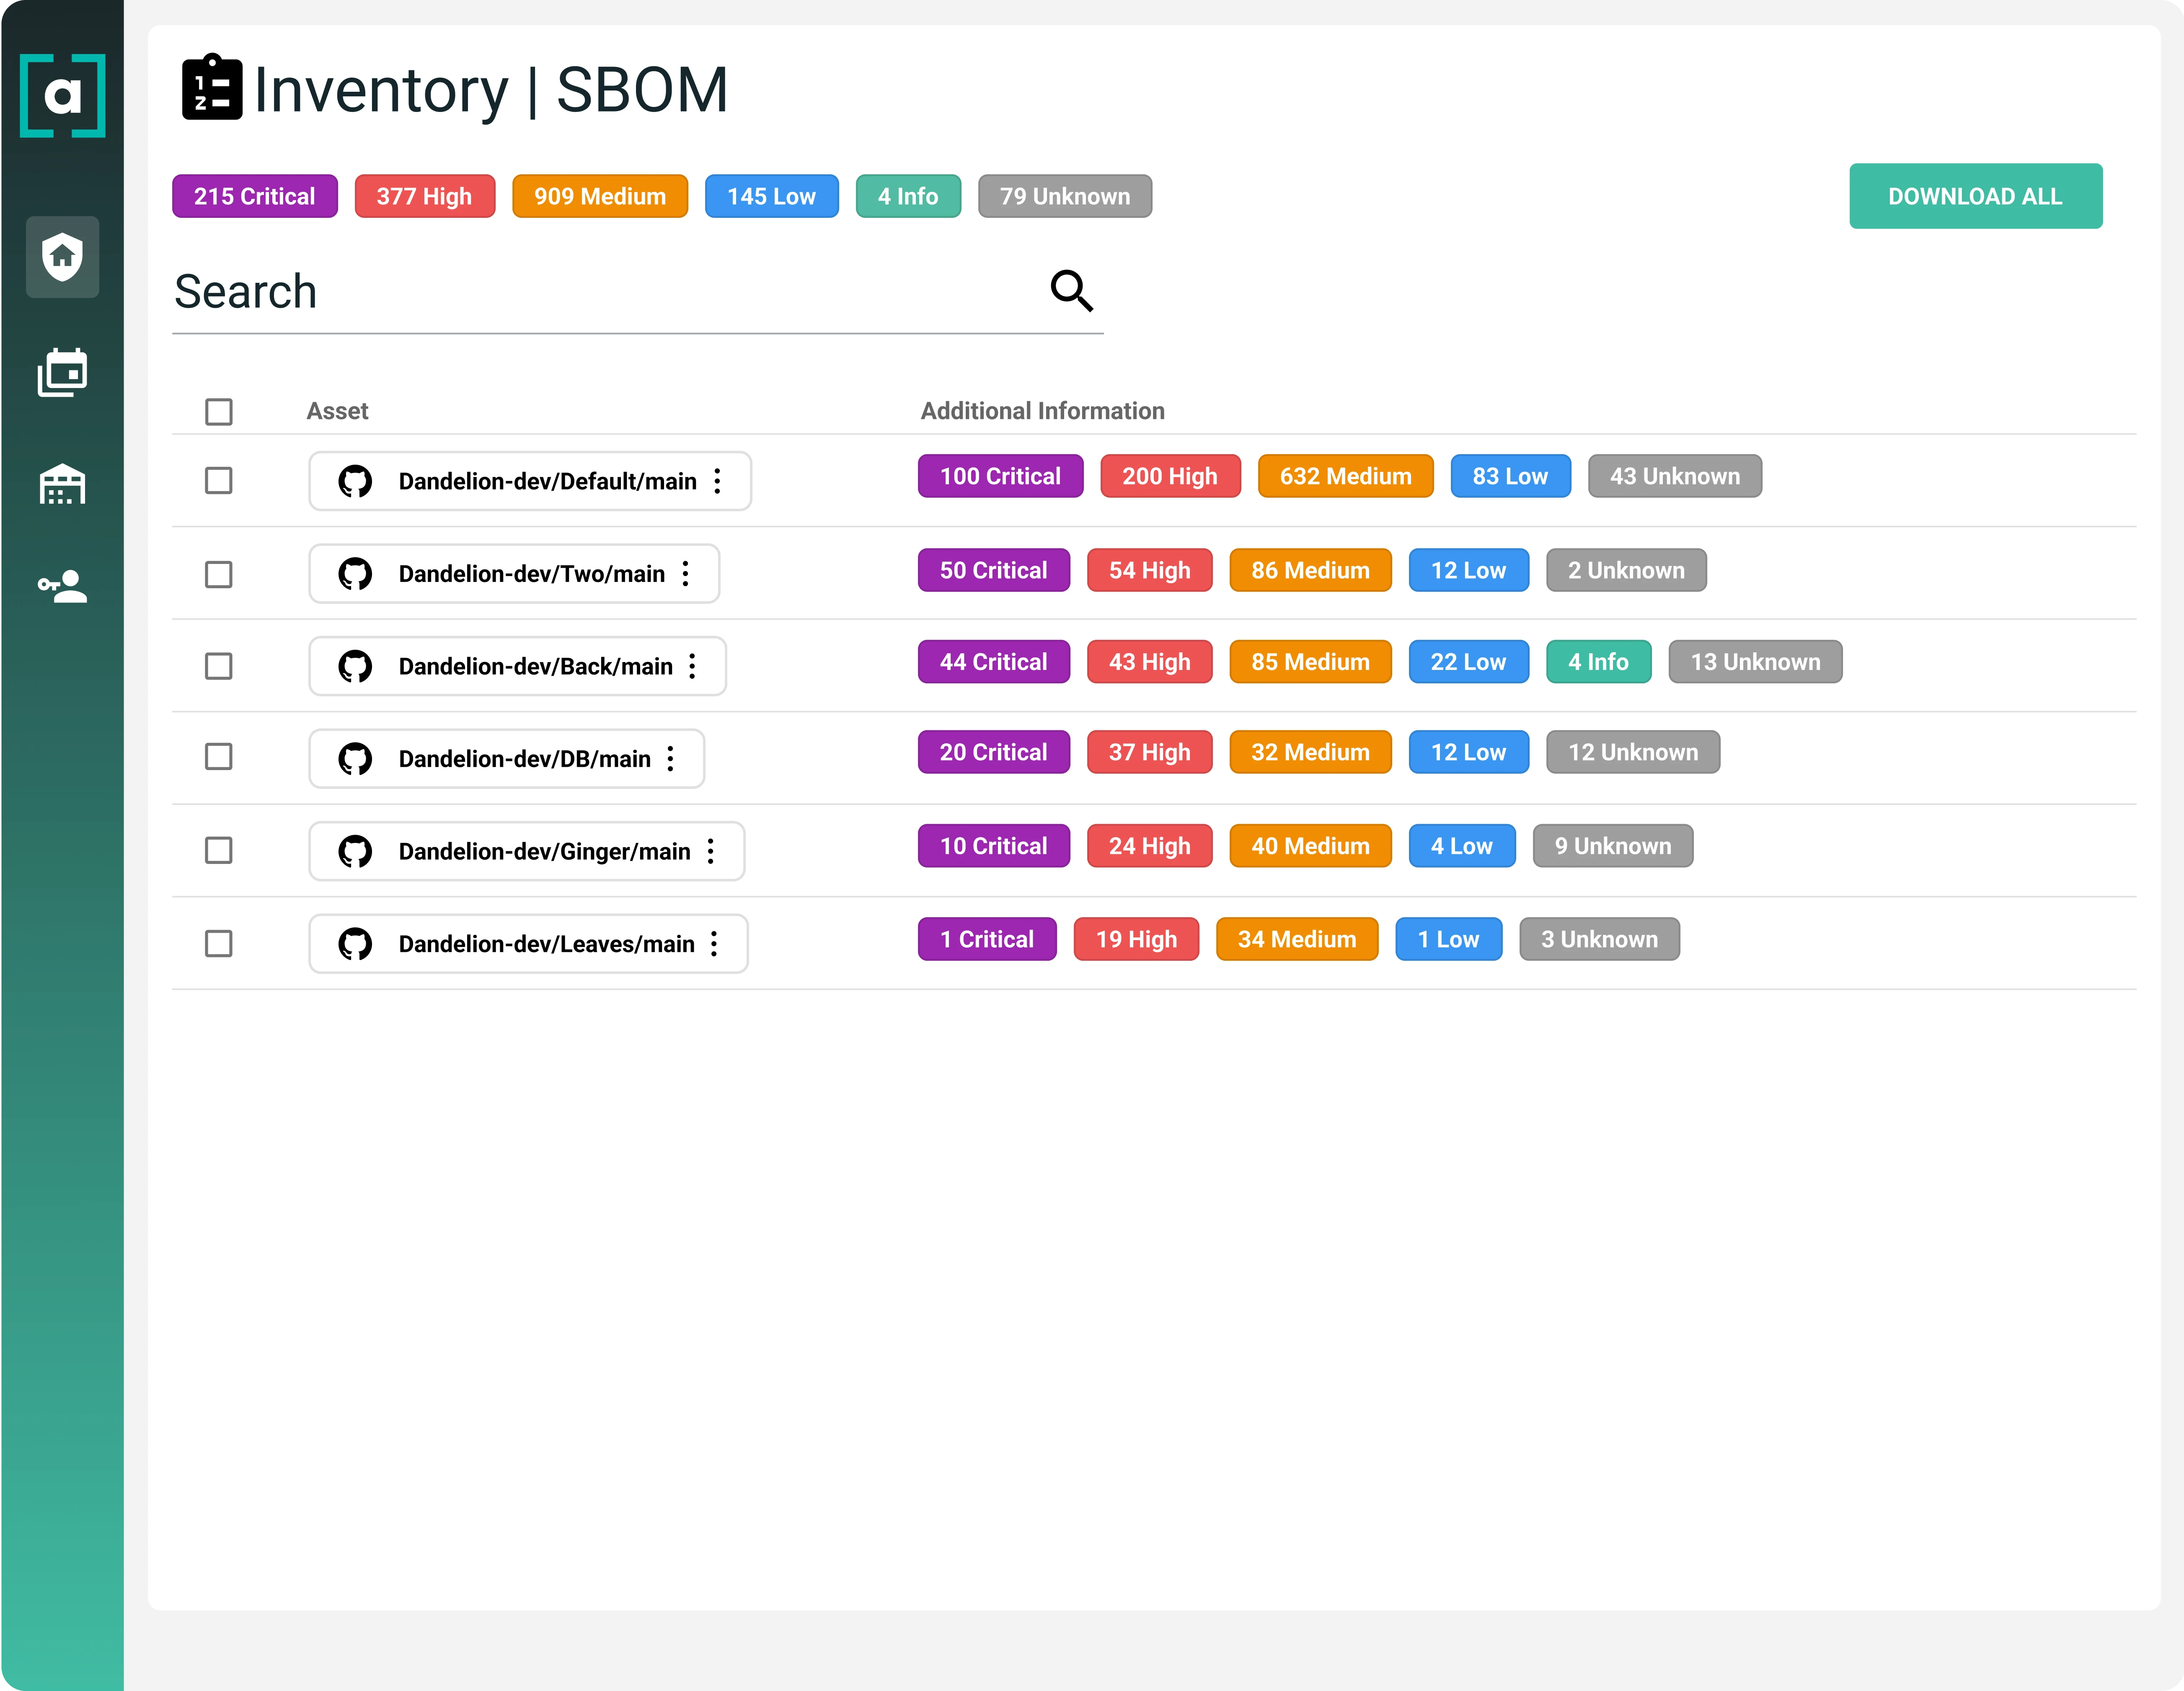Click GitHub icon for Dandelion-dev/Two/main
The image size is (2184, 1691).
[355, 574]
